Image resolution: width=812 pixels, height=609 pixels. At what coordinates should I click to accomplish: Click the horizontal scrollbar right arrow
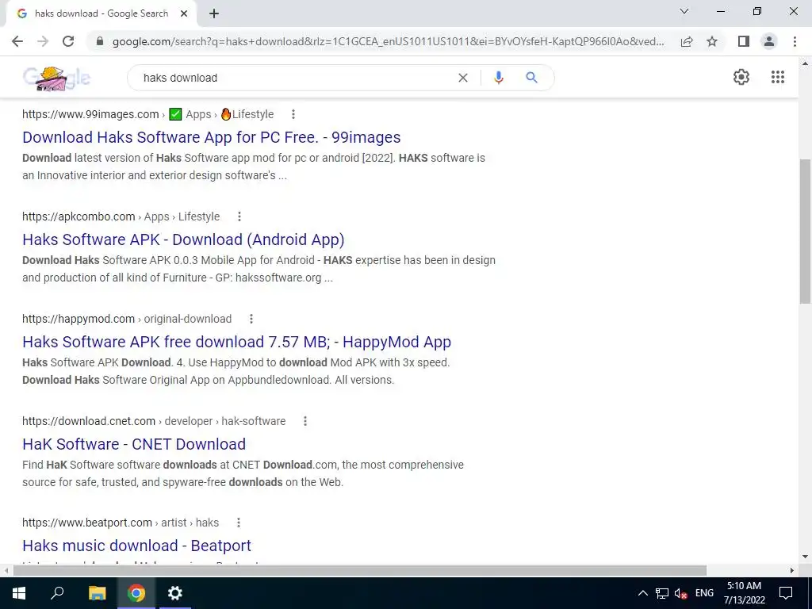pyautogui.click(x=792, y=571)
